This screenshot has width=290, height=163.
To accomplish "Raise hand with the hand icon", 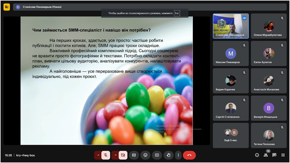I will [168, 155].
